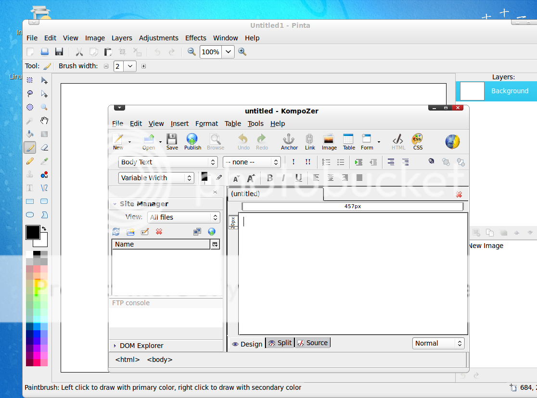Open the Pinta zoom level dropdown
Viewport: 537px width, 398px height.
pyautogui.click(x=228, y=52)
